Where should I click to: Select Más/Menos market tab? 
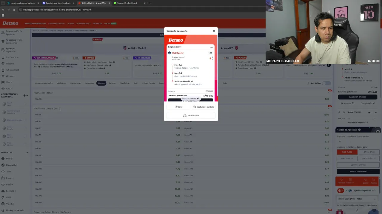(x=61, y=83)
